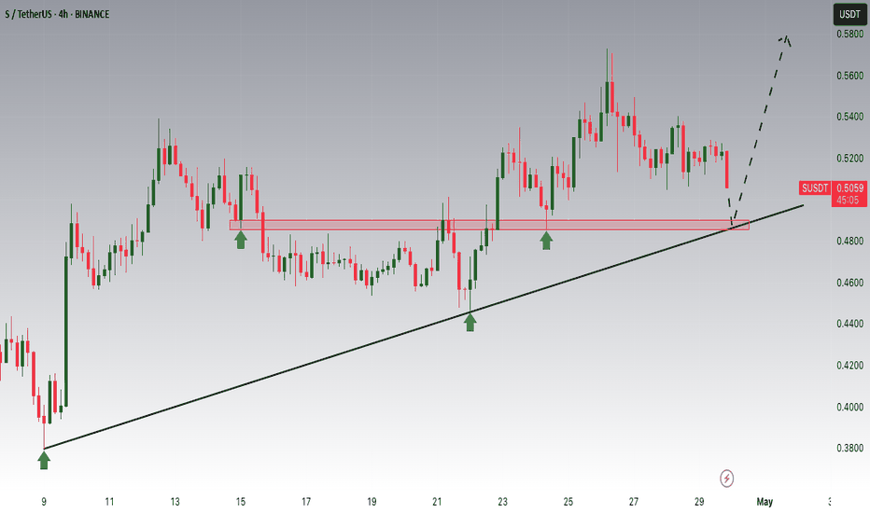Click the 0.4600 price axis label

pos(850,283)
